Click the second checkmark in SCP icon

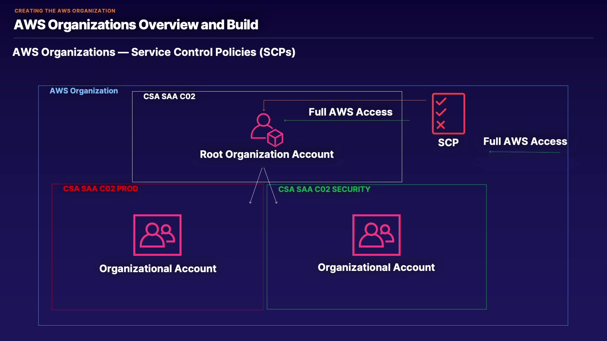(441, 112)
